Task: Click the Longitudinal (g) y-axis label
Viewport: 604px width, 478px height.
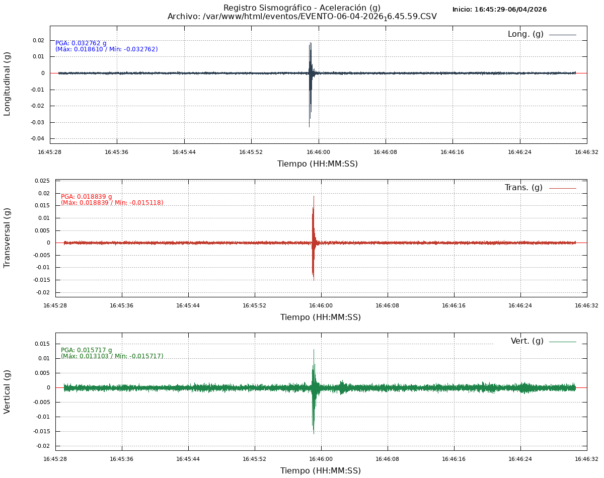Action: [7, 84]
